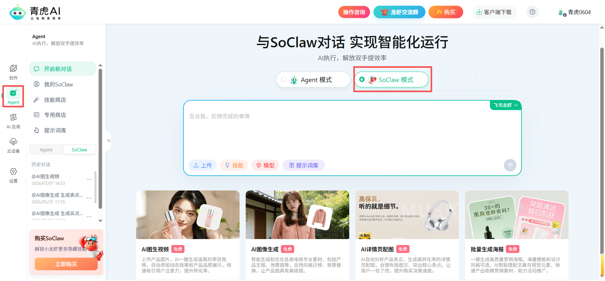Click 立即购买 in the SoClaw promo
The height and width of the screenshot is (281, 605).
pos(66,264)
